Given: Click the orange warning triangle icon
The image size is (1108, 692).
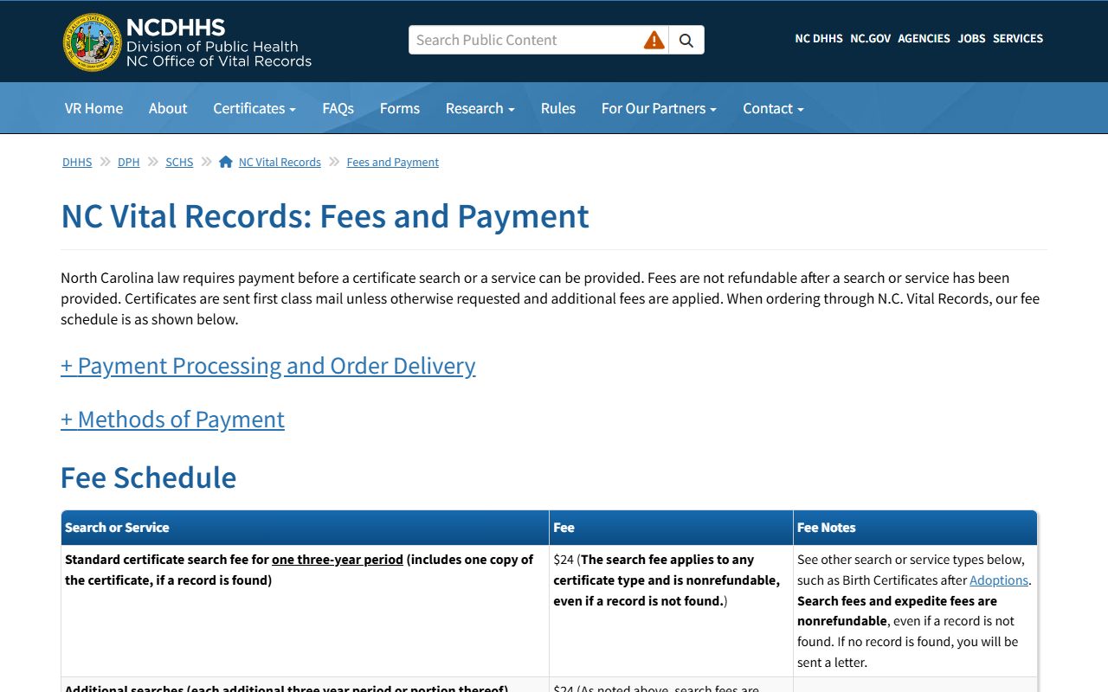Looking at the screenshot, I should (x=654, y=40).
